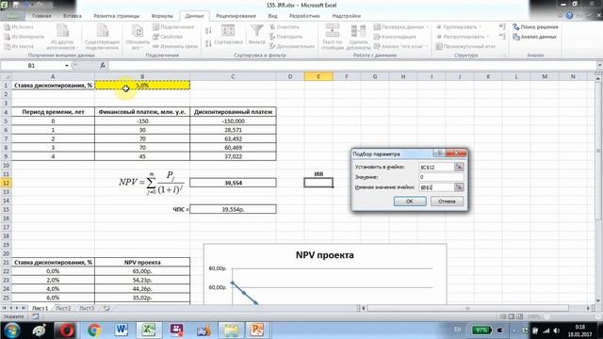Image resolution: width=603 pixels, height=339 pixels.
Task: Select the empty IRR cell E12
Action: point(318,183)
